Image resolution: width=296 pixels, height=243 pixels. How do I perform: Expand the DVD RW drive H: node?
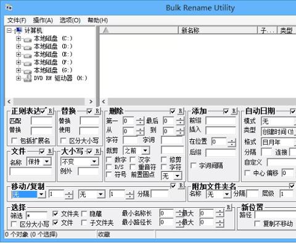tap(18, 78)
